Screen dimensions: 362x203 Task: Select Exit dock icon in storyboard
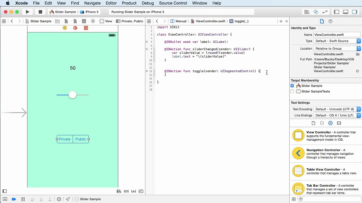pyautogui.click(x=86, y=28)
